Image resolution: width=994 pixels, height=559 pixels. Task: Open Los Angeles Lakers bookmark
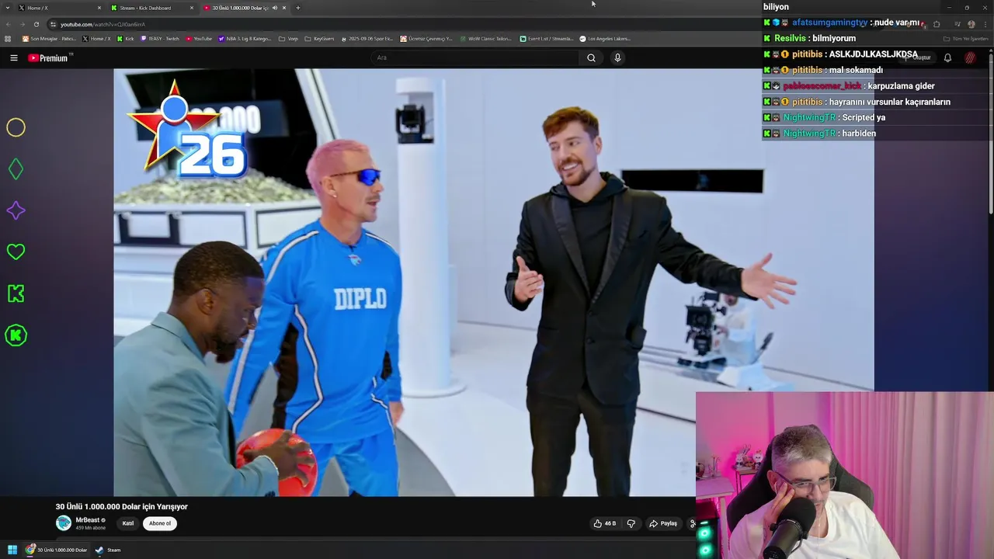point(605,38)
